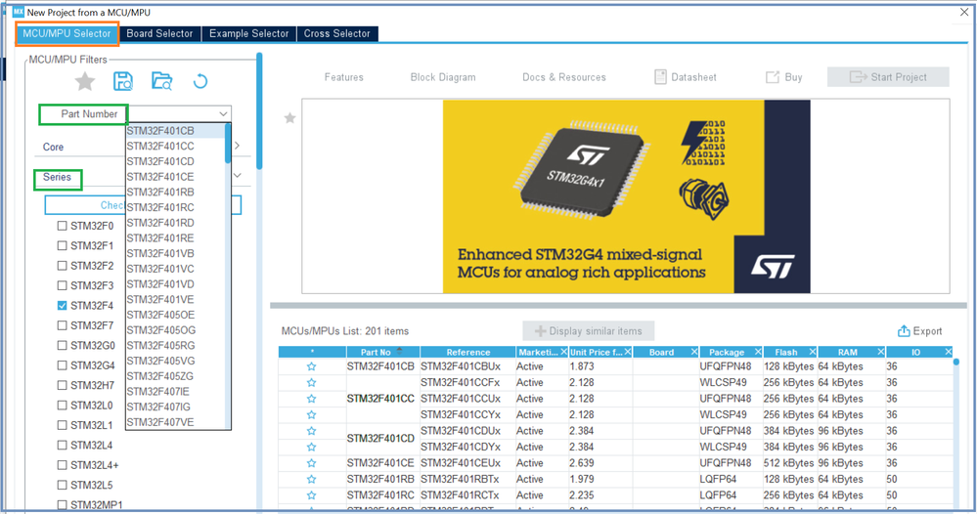Switch to the MCU/MPU Selector tab

pos(67,33)
